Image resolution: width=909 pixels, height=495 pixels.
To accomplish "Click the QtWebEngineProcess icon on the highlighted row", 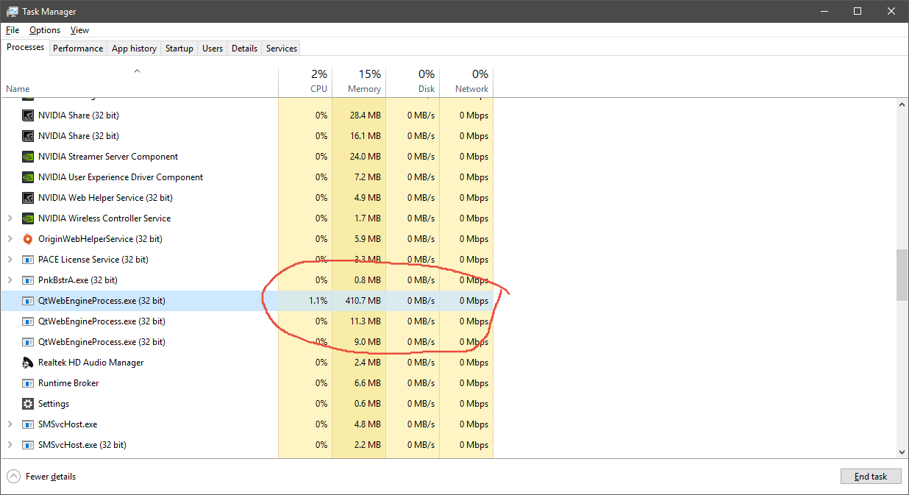I will (x=27, y=300).
